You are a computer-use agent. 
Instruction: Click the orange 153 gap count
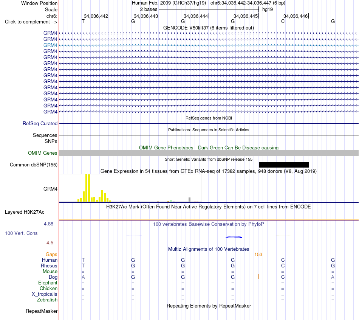[x=258, y=255]
